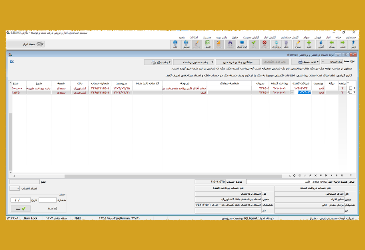Click the date cell ۱۴۰۳/۰۲/۱۱

click(x=122, y=93)
